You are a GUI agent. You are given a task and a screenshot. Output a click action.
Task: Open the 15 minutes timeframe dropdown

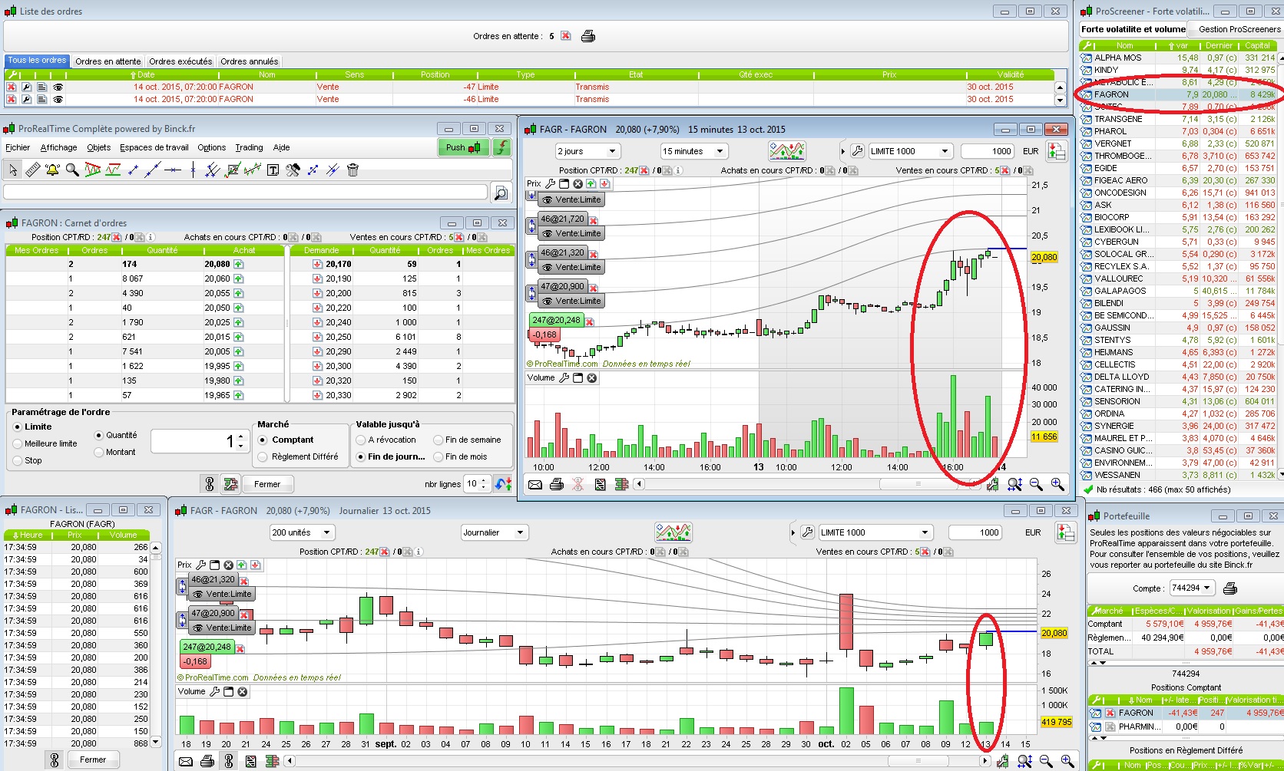(693, 151)
